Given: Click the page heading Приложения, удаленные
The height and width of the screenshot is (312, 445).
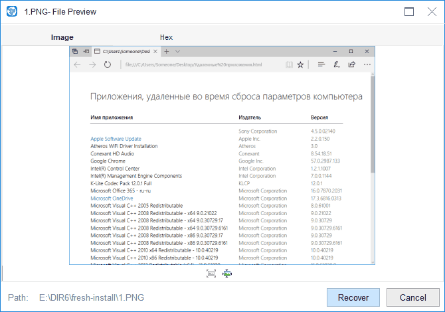Looking at the screenshot, I should pyautogui.click(x=226, y=96).
